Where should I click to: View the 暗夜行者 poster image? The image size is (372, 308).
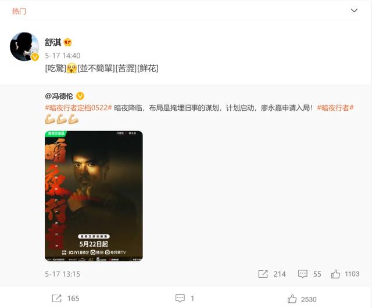(94, 196)
